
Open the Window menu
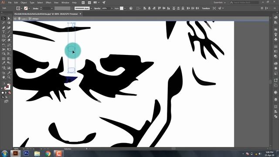point(65,3)
